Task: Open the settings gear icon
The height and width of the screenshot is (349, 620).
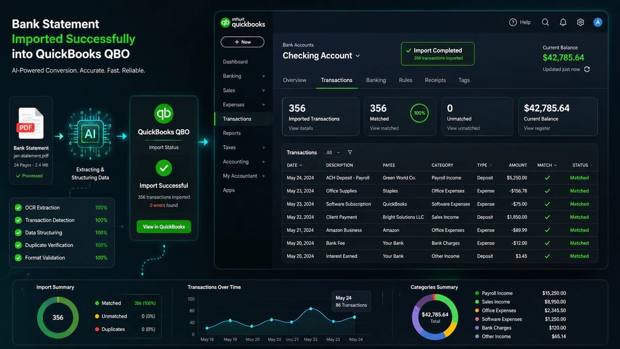Action: pos(580,22)
